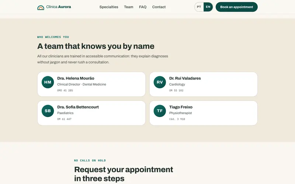Select the name Dra. Helena Mourão
Screen dimensions: 295x184
click(x=76, y=78)
